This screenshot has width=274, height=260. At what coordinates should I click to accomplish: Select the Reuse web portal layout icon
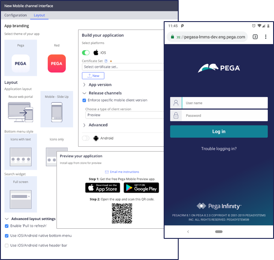coord(20,111)
